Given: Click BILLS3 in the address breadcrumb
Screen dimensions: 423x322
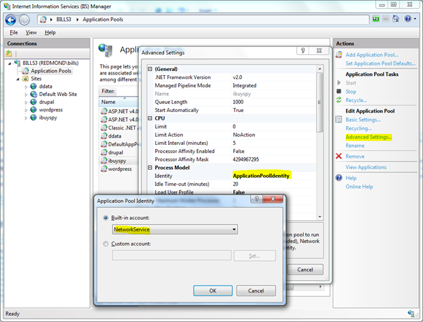Looking at the screenshot, I should (x=64, y=19).
